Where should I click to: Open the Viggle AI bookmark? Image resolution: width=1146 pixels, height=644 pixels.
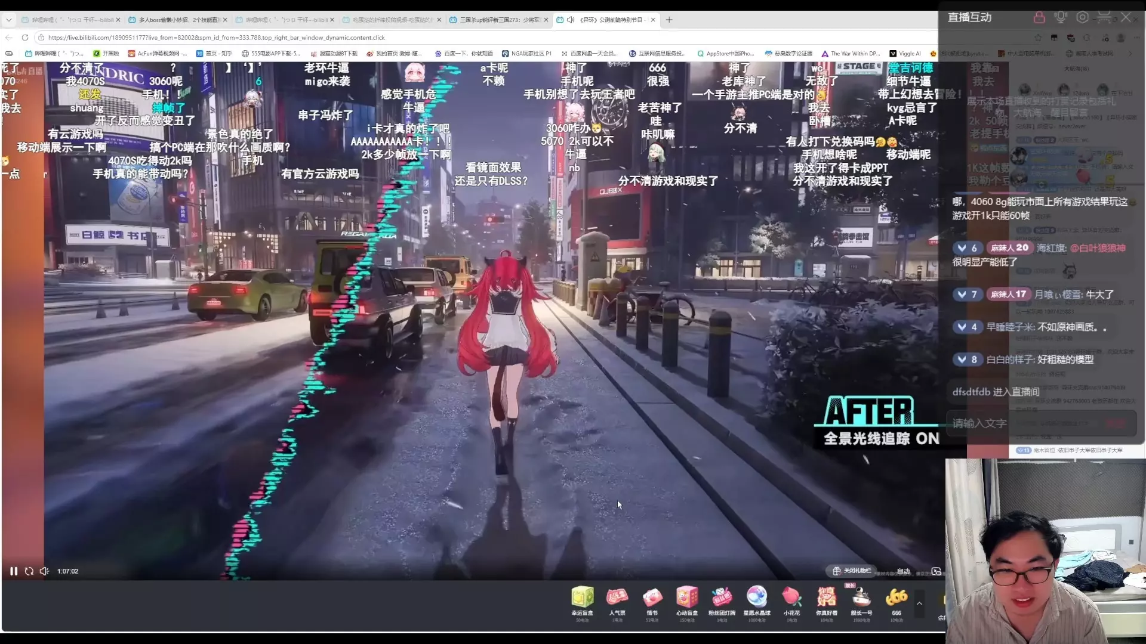pos(905,53)
